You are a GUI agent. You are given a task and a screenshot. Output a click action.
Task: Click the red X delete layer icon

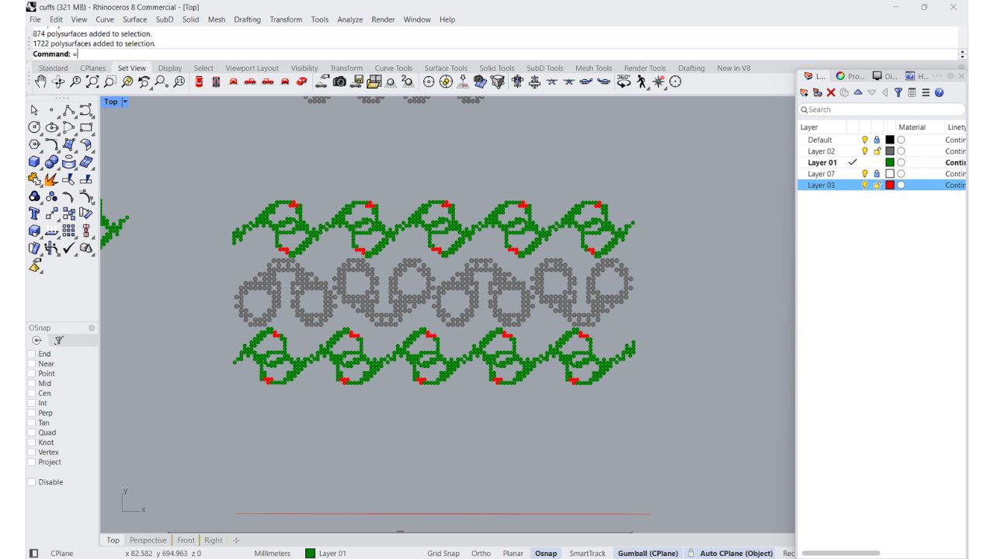click(831, 92)
